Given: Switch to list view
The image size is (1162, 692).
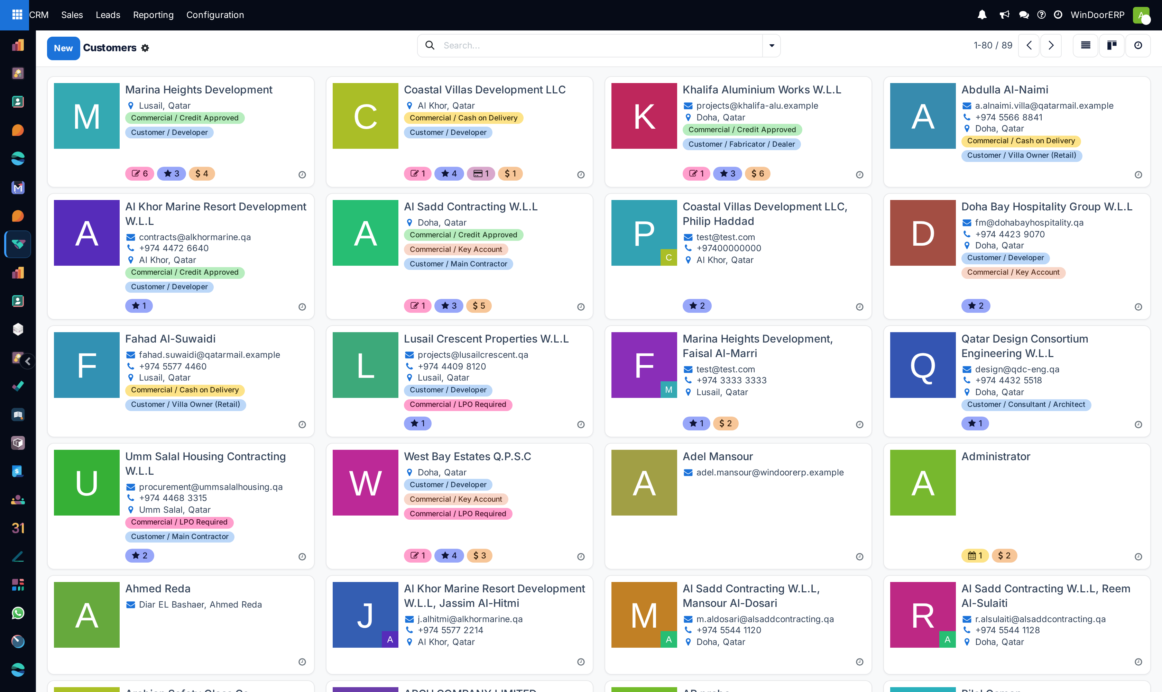Looking at the screenshot, I should [x=1086, y=45].
